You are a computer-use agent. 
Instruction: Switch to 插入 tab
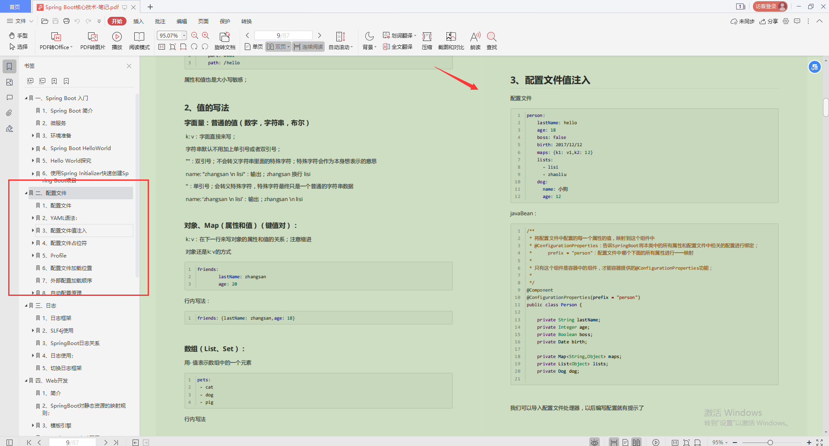click(138, 21)
